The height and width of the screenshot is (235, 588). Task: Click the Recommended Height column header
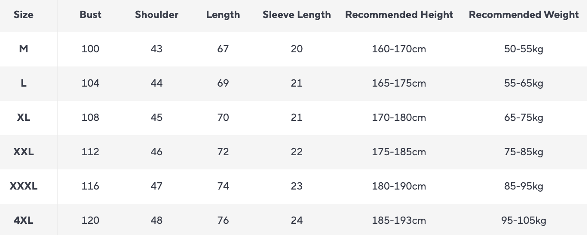click(399, 15)
